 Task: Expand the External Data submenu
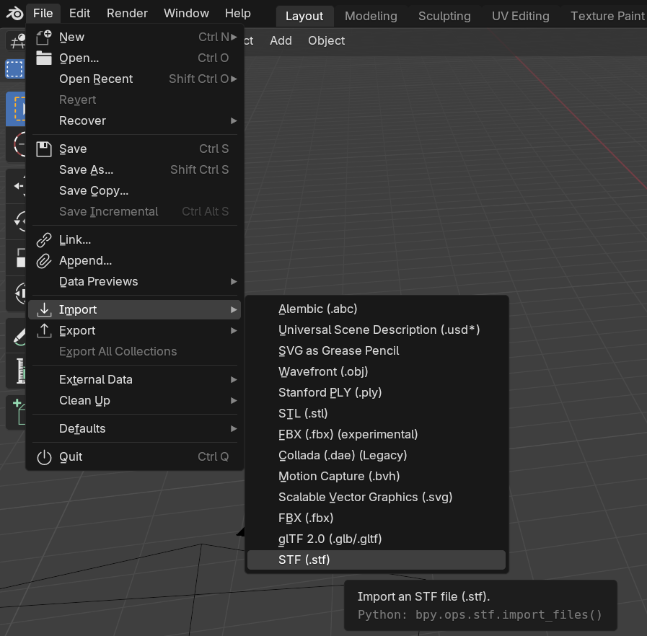234,380
